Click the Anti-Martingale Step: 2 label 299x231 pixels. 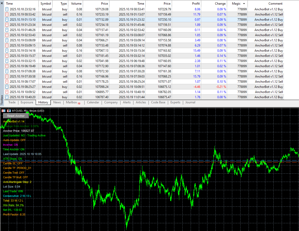click(x=17, y=182)
